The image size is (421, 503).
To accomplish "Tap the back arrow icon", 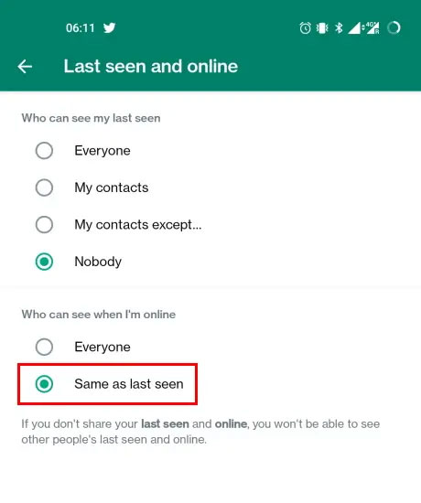I will pyautogui.click(x=25, y=67).
